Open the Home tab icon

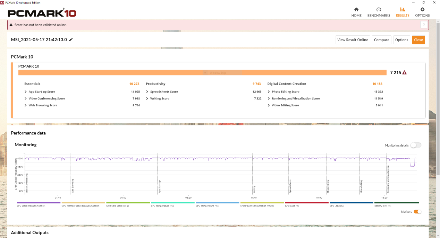[356, 10]
